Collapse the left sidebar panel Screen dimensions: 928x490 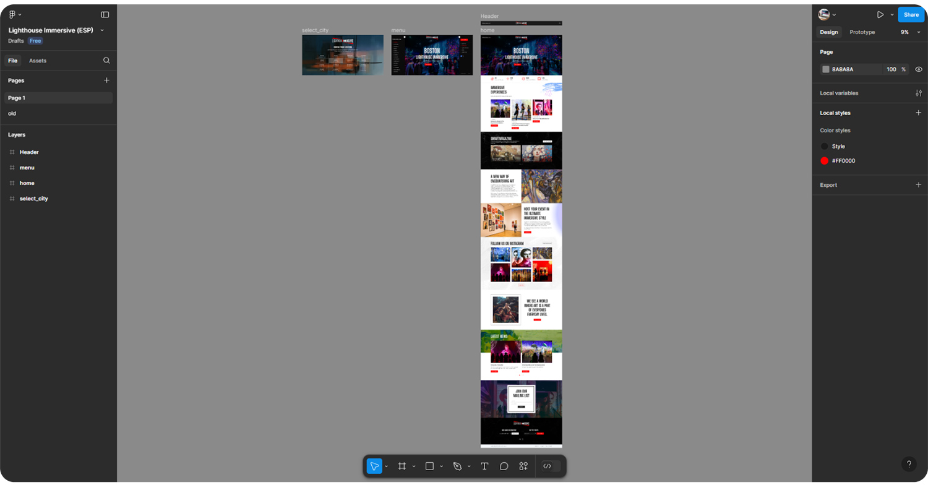(x=105, y=14)
